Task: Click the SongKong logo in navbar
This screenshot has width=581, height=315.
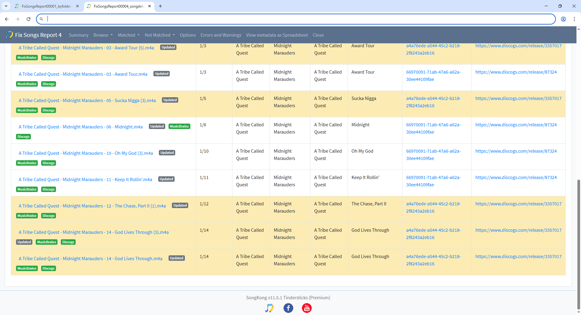Action: [9, 35]
